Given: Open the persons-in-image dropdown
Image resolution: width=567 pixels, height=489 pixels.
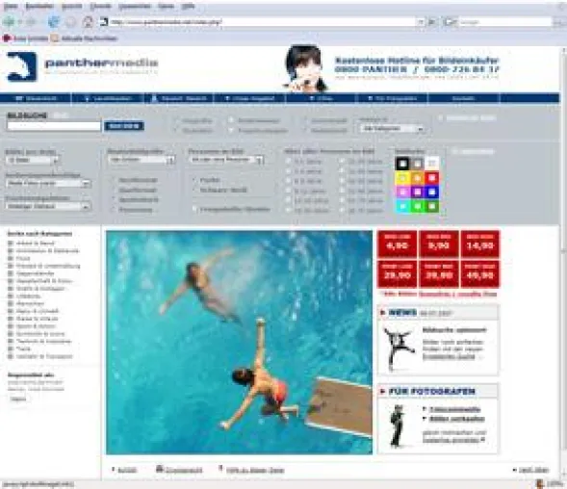Looking at the screenshot, I should tap(226, 160).
